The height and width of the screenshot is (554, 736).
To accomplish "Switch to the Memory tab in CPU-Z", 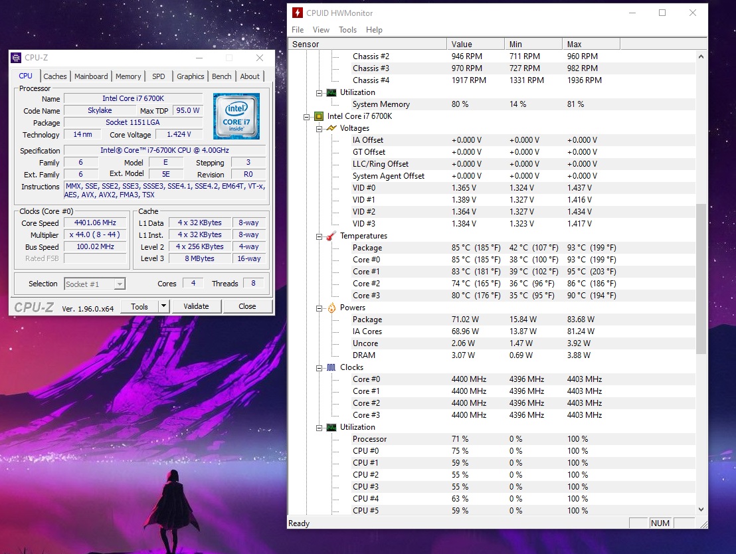I will pos(128,76).
